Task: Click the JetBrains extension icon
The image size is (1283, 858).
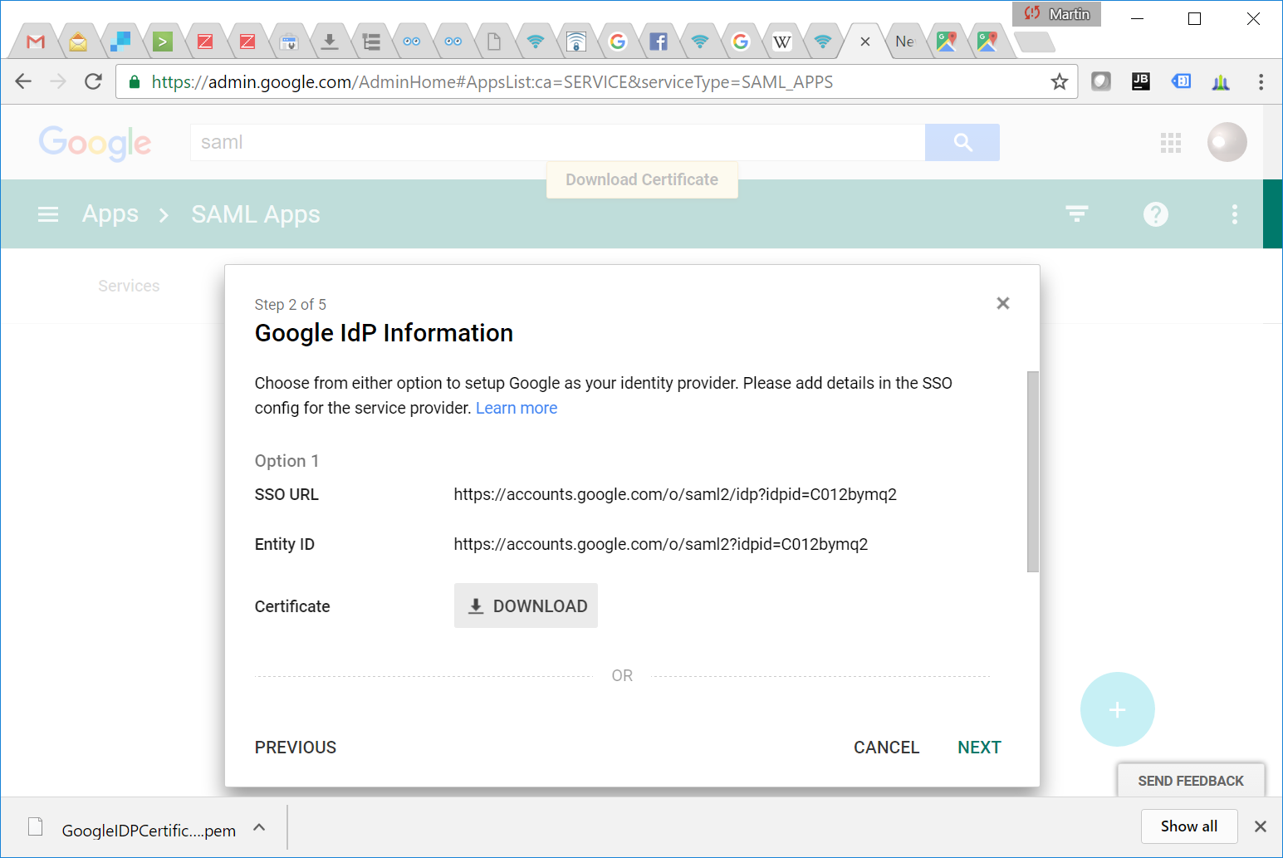Action: 1140,81
